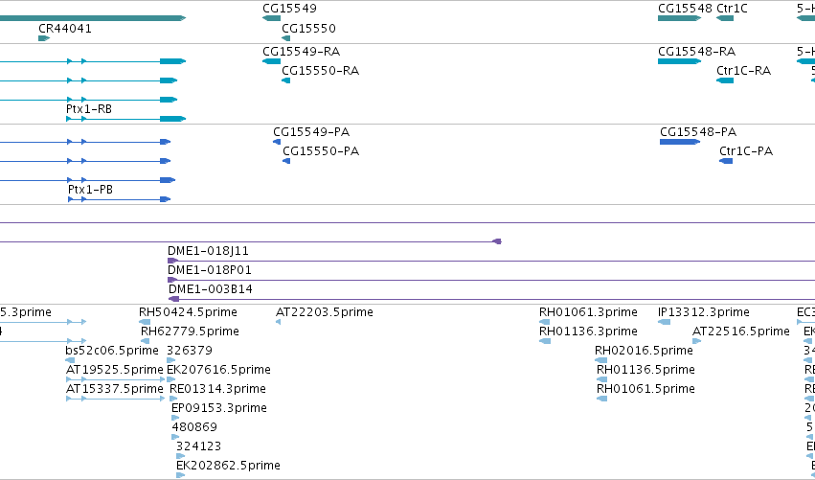Select the CG15549-PA protein feature
815x480 pixels.
(x=277, y=142)
